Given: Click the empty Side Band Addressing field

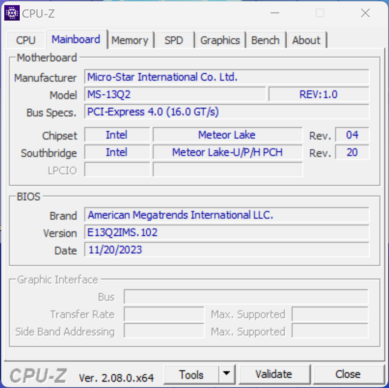Looking at the screenshot, I should [164, 331].
